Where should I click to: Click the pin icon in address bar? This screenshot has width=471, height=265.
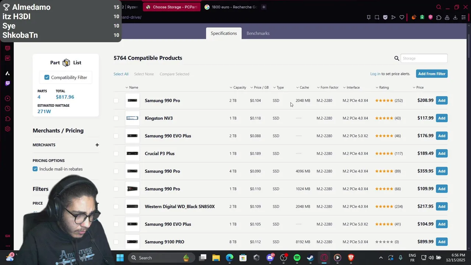click(369, 17)
